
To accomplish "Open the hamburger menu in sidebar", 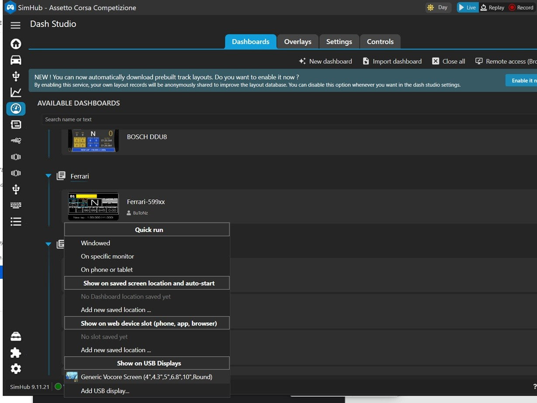I will coord(16,25).
